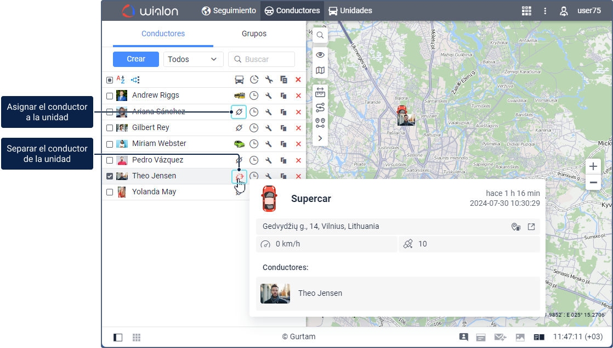Sort drivers alphabetically with A-Z icon
The image size is (613, 348).
pos(121,80)
